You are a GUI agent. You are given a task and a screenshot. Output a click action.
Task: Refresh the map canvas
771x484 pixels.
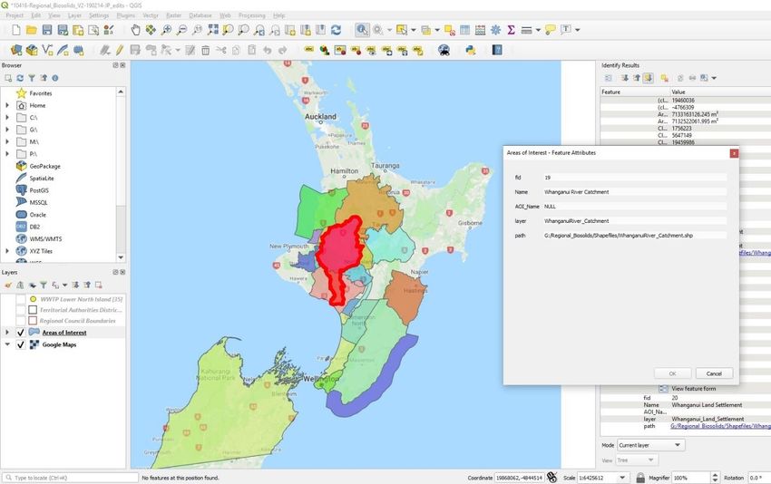[336, 30]
